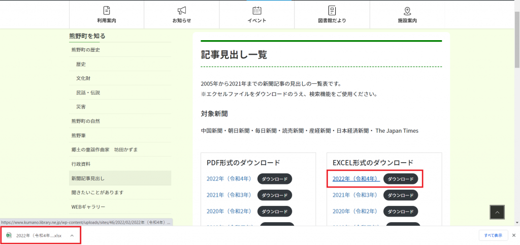Click the EXCEL形式のダウンロード heading
The height and width of the screenshot is (245, 520).
(373, 163)
